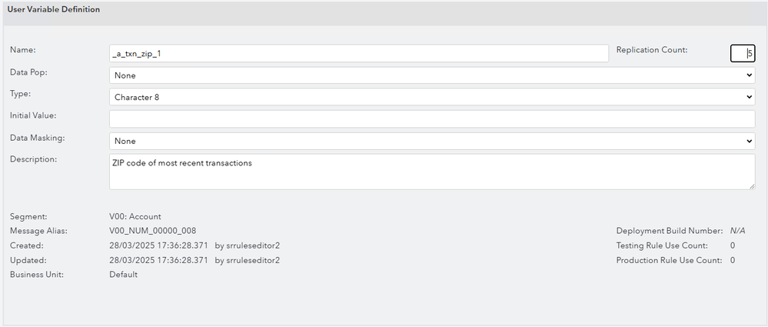This screenshot has height=327, width=768.
Task: Expand the Type dropdown showing Character 8
Action: (432, 97)
